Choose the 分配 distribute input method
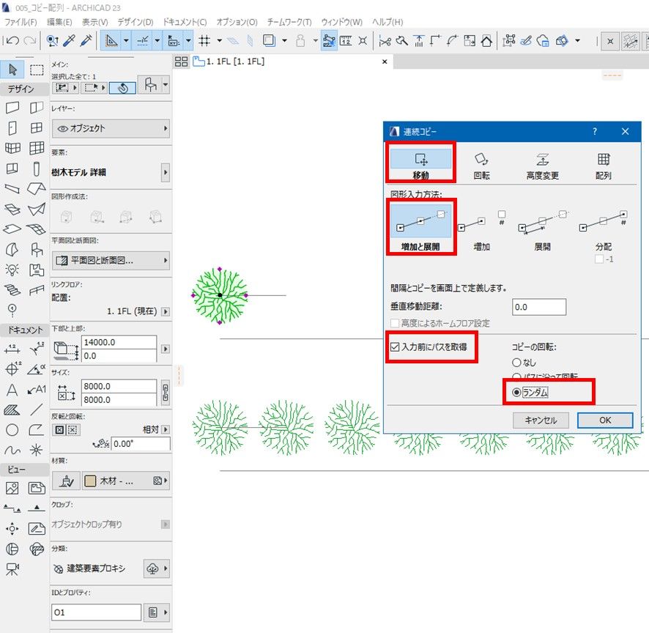 point(603,229)
